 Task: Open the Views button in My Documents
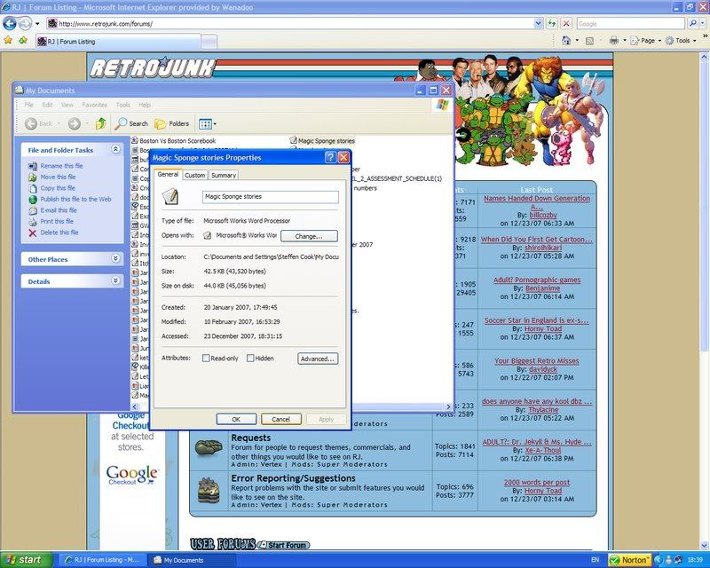208,123
